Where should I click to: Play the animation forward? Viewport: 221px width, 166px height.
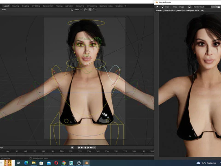click(88, 148)
